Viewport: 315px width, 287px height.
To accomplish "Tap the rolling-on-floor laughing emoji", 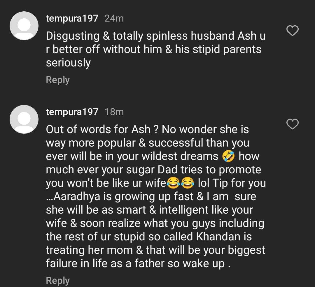I will (228, 156).
